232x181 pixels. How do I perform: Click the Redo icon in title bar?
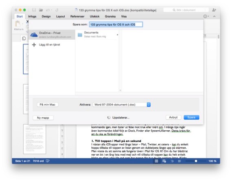pyautogui.click(x=57, y=10)
